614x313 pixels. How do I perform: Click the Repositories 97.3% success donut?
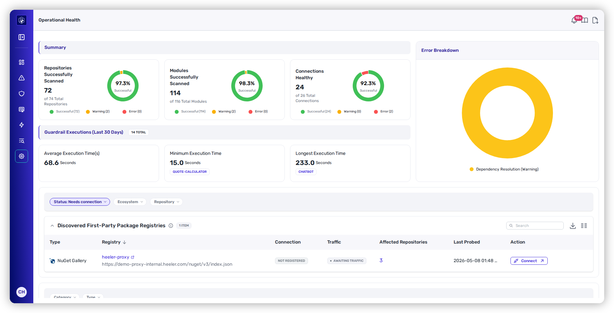coord(123,86)
